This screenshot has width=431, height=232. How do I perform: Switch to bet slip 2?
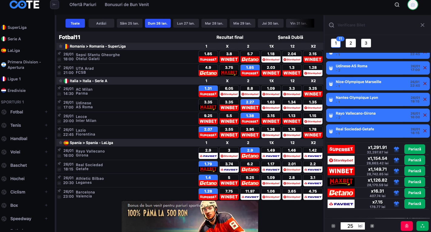click(351, 43)
